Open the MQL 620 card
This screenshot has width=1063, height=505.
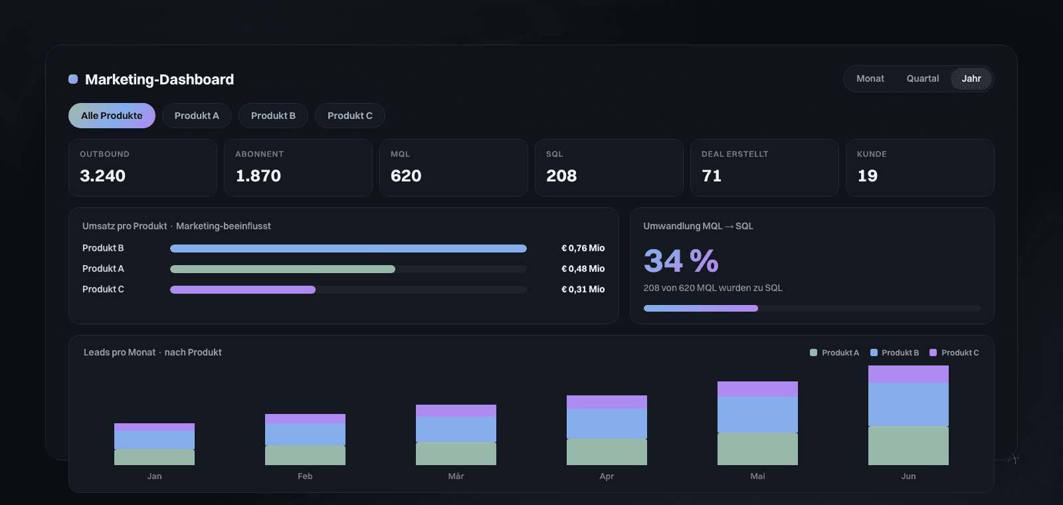click(454, 167)
